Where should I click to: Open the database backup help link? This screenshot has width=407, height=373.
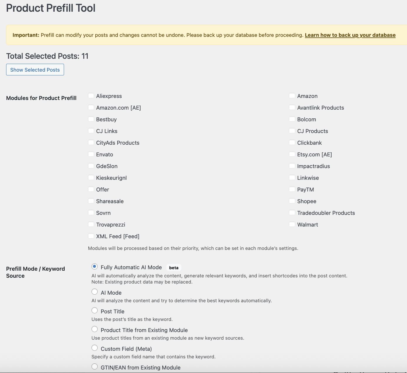coord(350,35)
